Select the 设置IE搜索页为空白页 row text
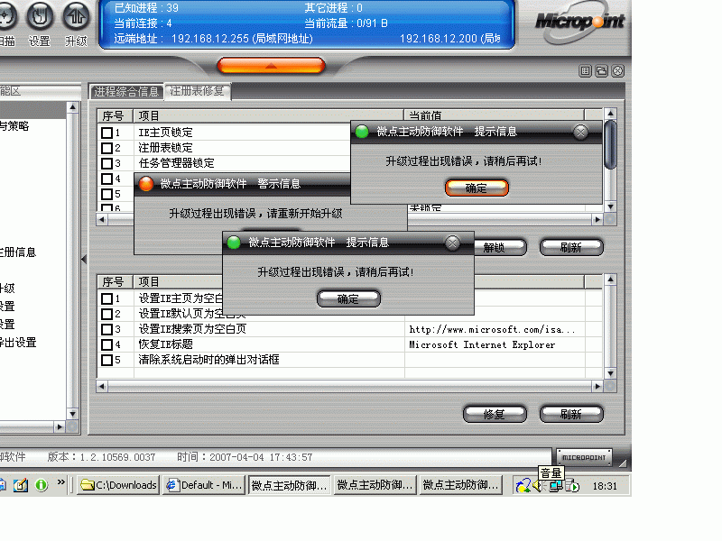The image size is (722, 541). tap(192, 329)
